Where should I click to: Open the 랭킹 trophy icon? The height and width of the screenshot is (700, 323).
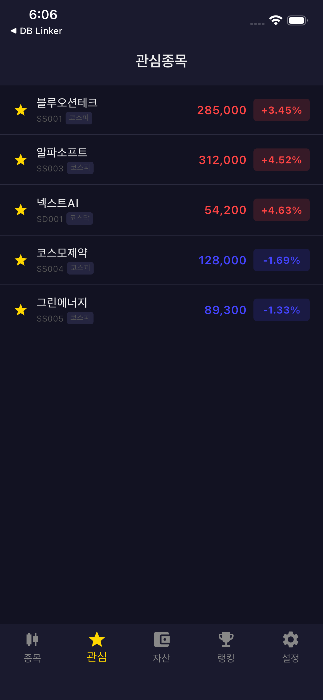coord(226,639)
